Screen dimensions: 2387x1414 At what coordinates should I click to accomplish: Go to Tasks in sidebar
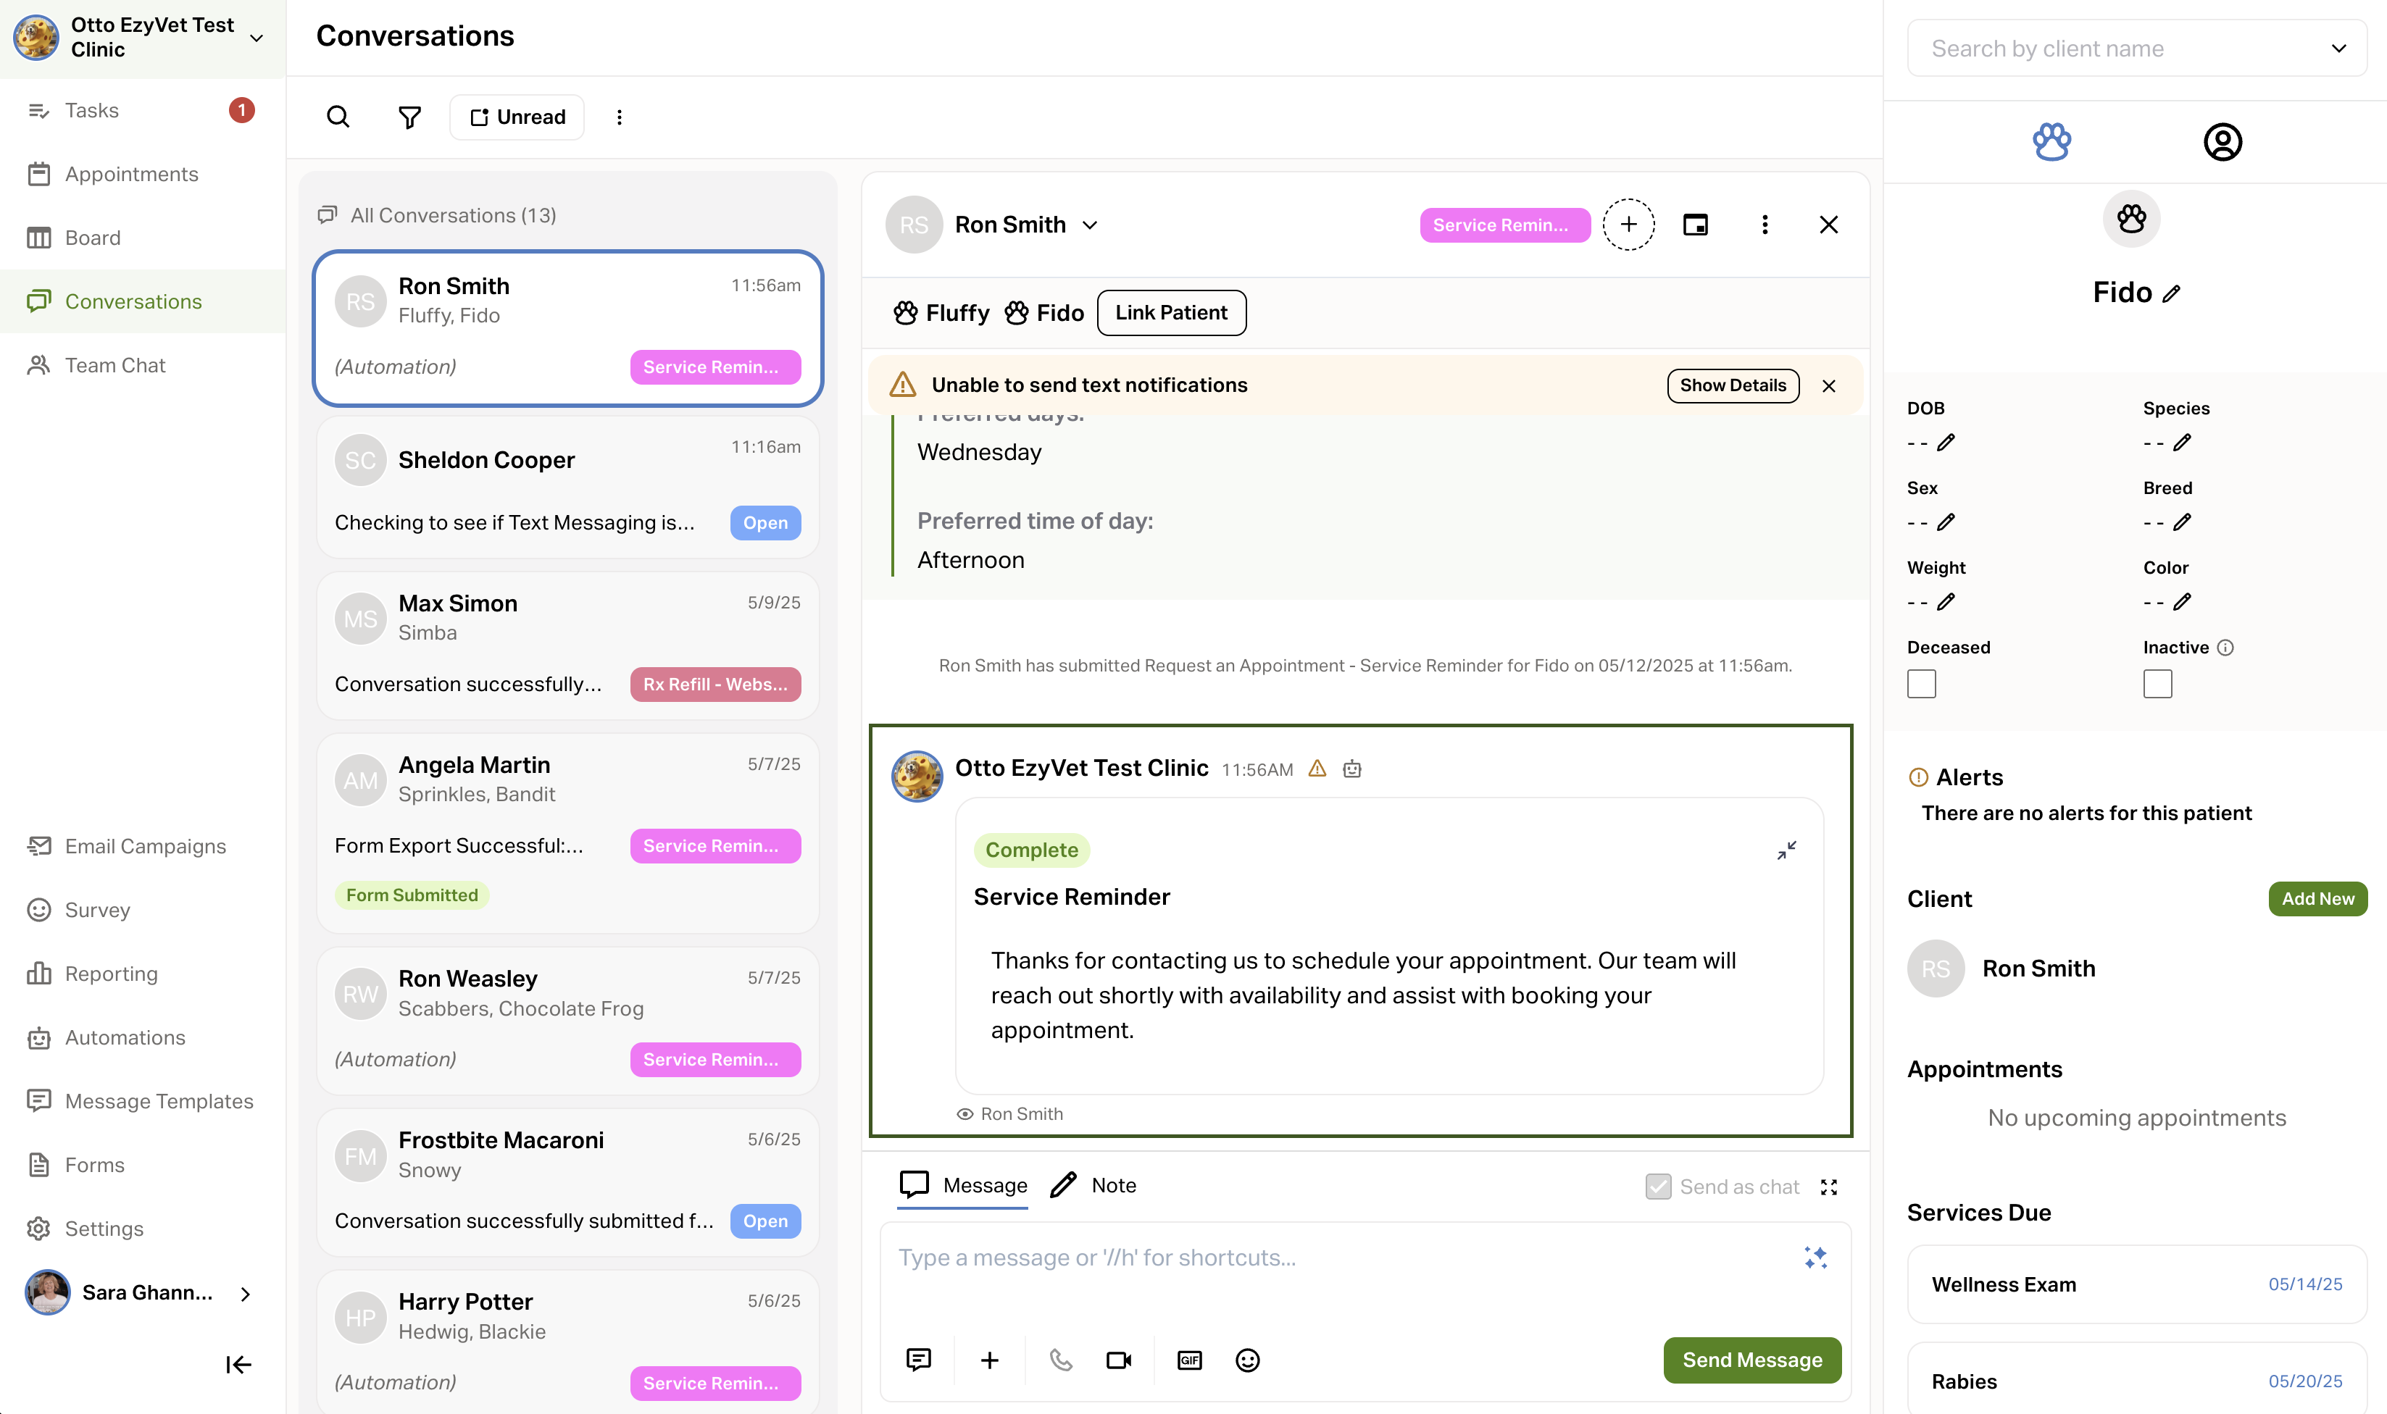click(143, 111)
